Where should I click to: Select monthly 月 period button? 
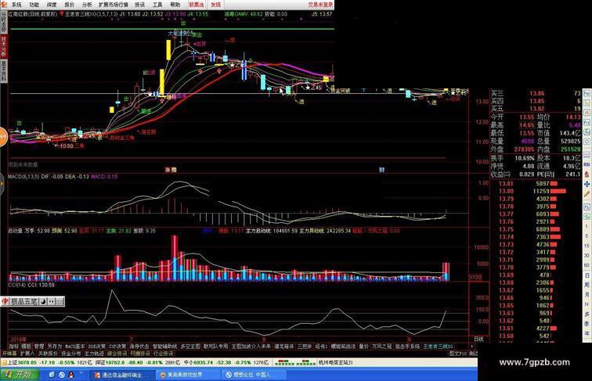click(587, 294)
